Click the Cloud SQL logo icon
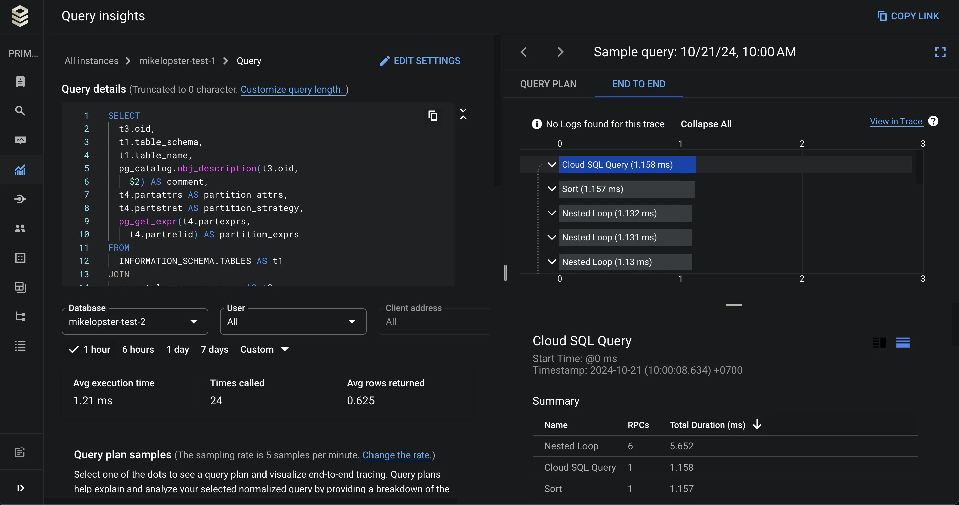959x505 pixels. pos(20,16)
